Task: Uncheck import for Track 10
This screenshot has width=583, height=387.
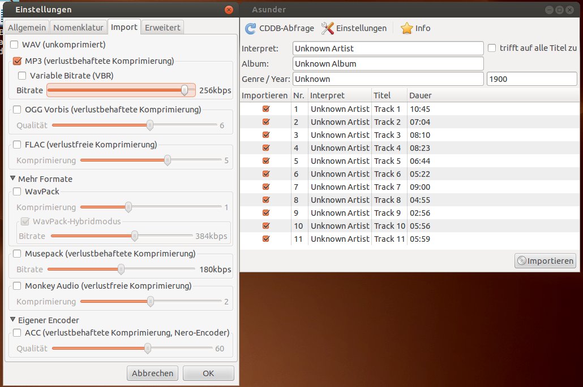Action: coord(266,225)
